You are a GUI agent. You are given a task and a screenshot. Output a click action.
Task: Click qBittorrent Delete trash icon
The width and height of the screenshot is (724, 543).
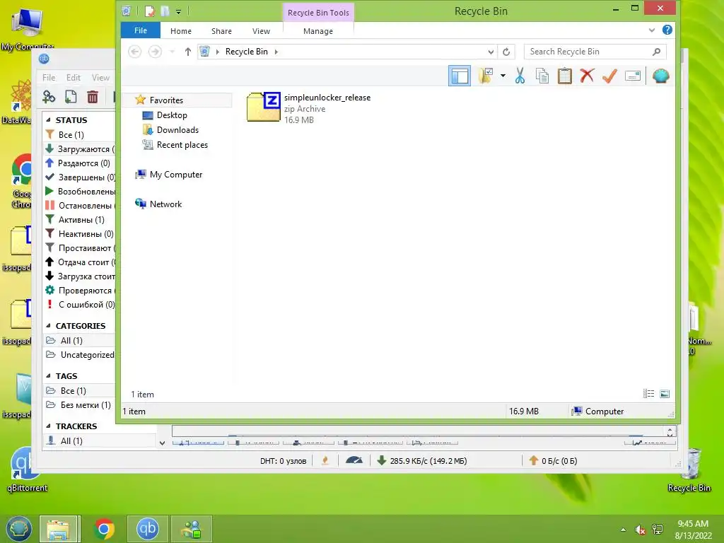pos(93,96)
